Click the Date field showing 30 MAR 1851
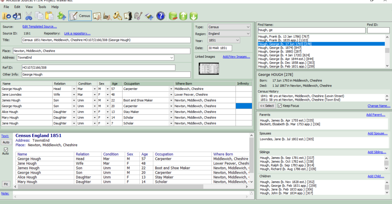 220,48
